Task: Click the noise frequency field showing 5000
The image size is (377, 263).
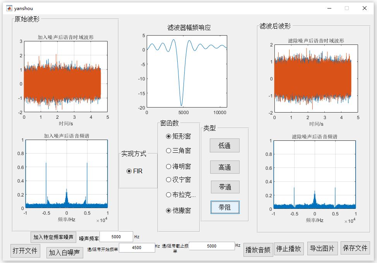Action: pyautogui.click(x=116, y=236)
